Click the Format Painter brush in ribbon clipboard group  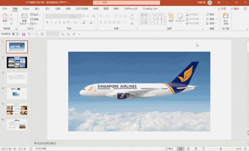[11, 24]
